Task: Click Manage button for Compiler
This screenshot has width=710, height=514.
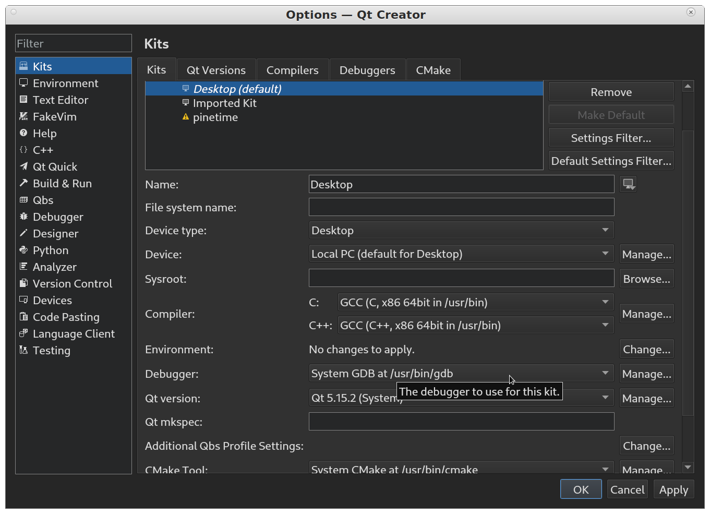Action: [x=647, y=314]
